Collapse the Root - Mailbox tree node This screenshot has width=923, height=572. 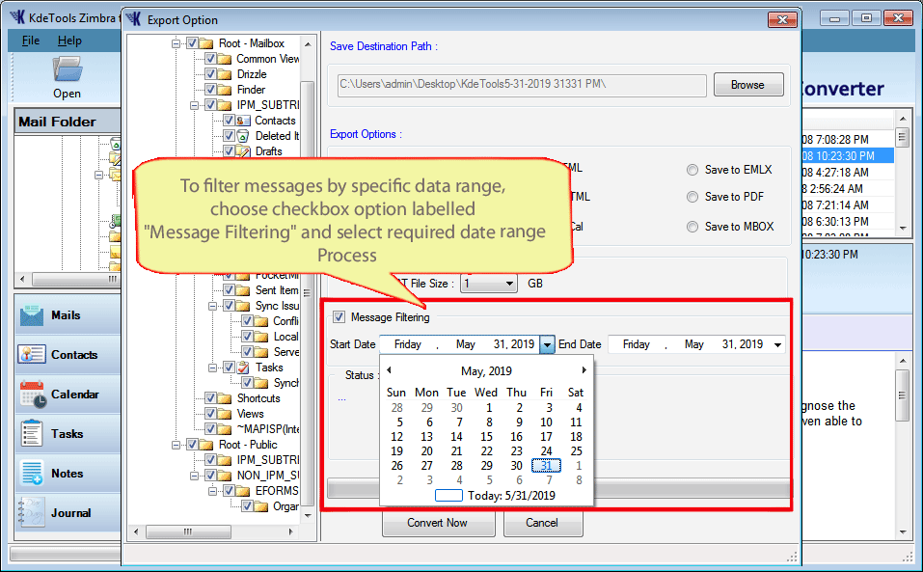[x=176, y=43]
